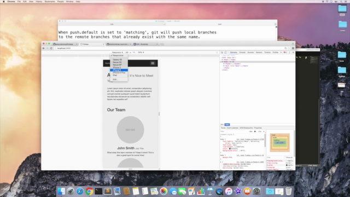Viewport: 350px width, 197px height.
Task: Open System Preferences from the Dock
Action: [x=256, y=191]
